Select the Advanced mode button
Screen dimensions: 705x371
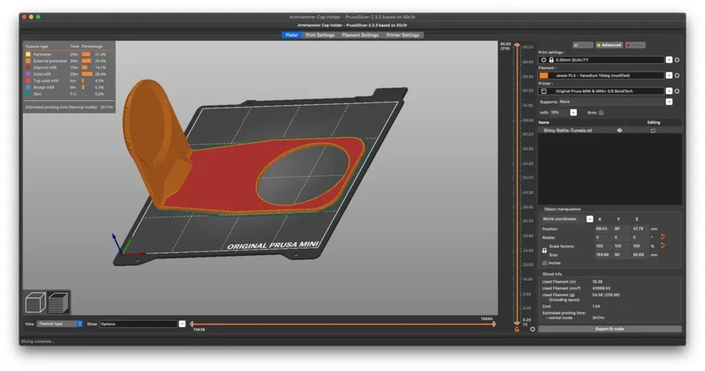click(609, 45)
